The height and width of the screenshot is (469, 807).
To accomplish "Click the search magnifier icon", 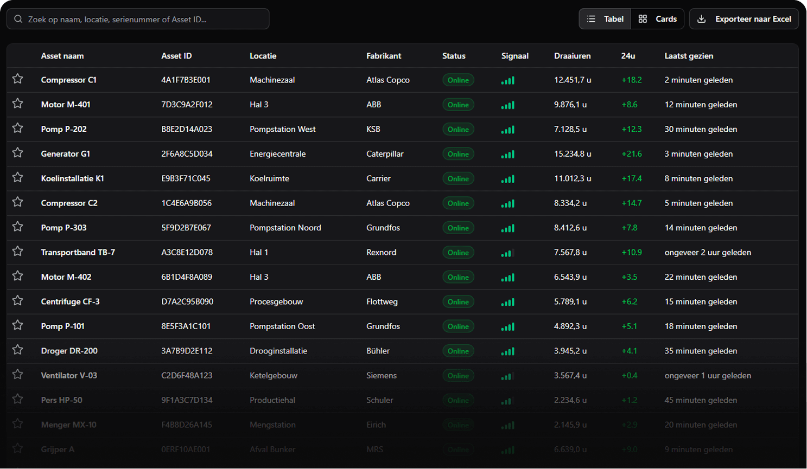I will tap(18, 19).
